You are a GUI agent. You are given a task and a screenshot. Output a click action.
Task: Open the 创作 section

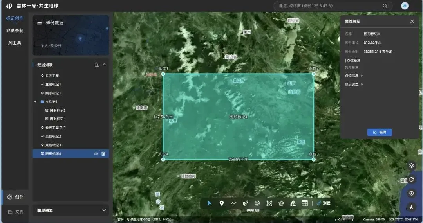[x=15, y=197]
